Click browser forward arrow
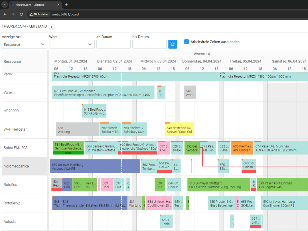Viewport: 308px width, 231px height. [x=13, y=14]
